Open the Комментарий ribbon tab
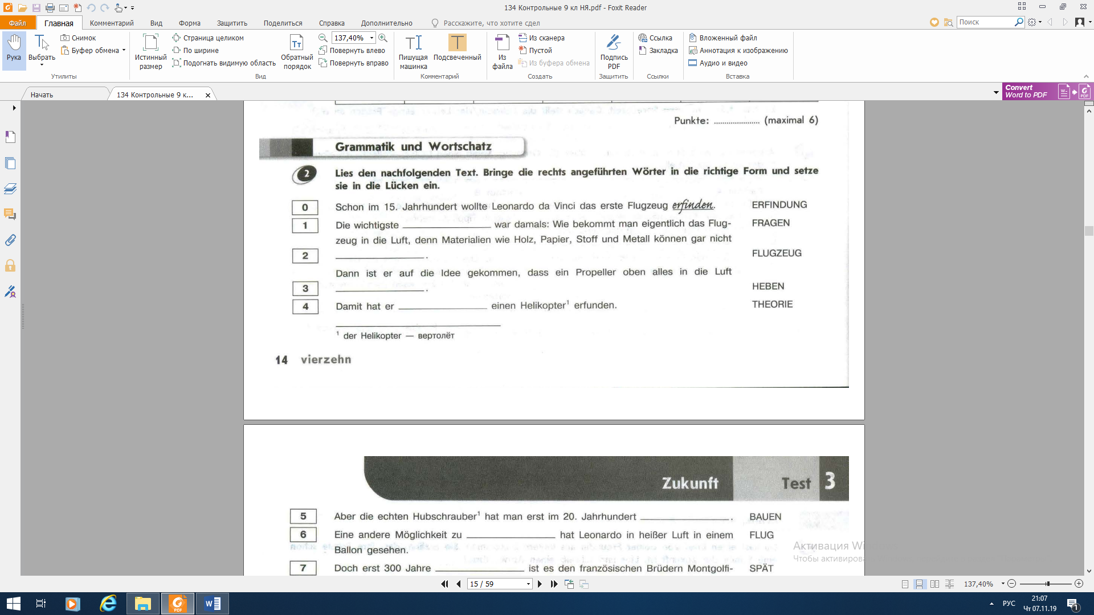This screenshot has width=1094, height=615. point(112,23)
